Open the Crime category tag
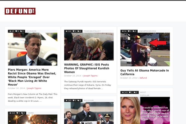This screenshot has width=186, height=124. [x=31, y=113]
